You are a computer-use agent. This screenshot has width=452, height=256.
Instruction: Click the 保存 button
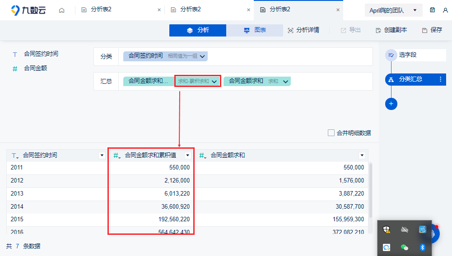(x=432, y=30)
